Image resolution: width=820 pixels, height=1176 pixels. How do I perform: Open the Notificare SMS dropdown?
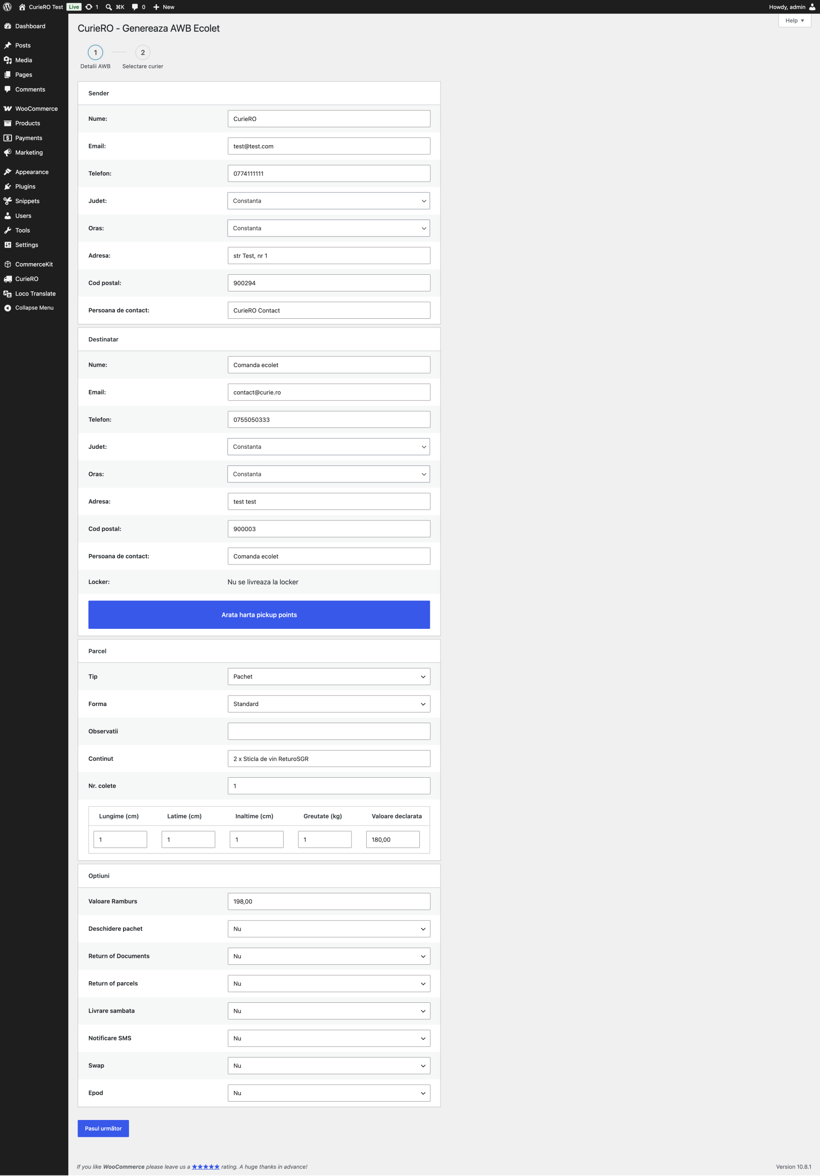click(329, 1038)
